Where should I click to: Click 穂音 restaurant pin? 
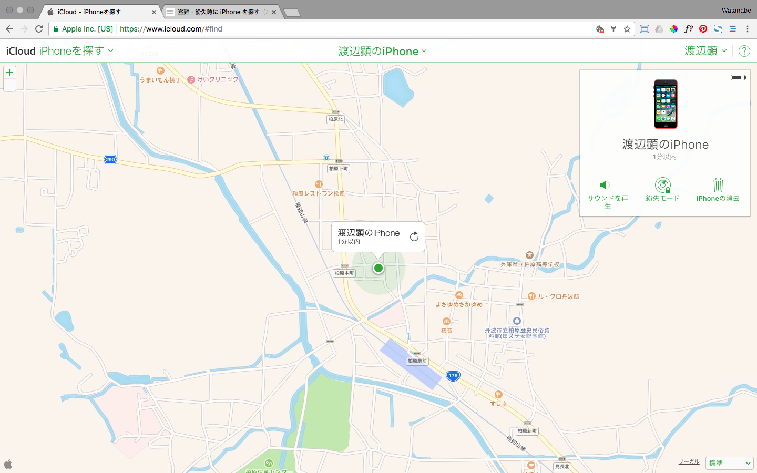click(446, 321)
